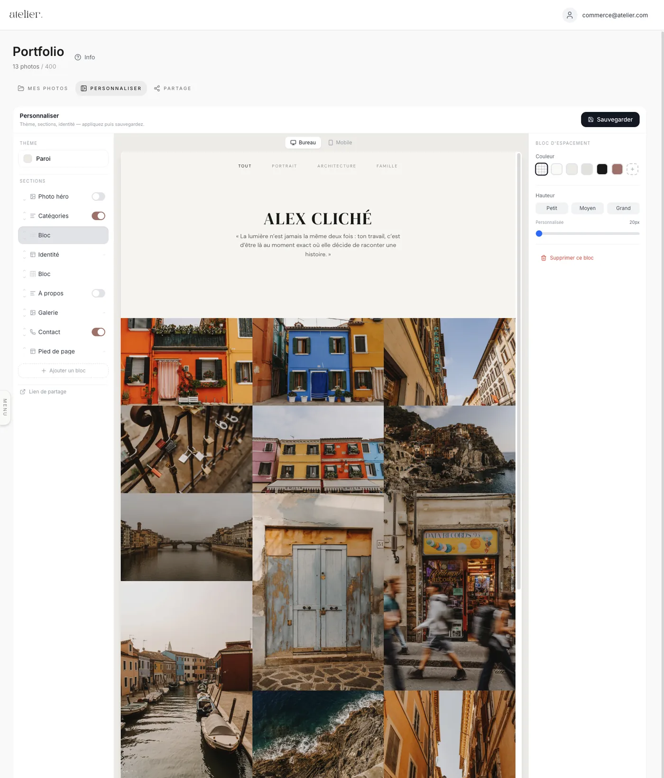
Task: Disable the Catégories section toggle
Action: [98, 216]
